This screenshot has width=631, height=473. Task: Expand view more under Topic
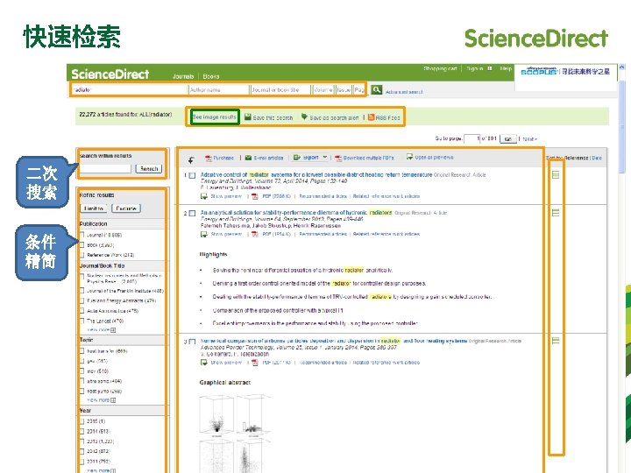[102, 400]
